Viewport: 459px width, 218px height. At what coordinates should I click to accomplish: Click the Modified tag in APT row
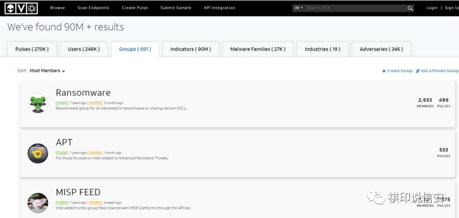click(95, 153)
